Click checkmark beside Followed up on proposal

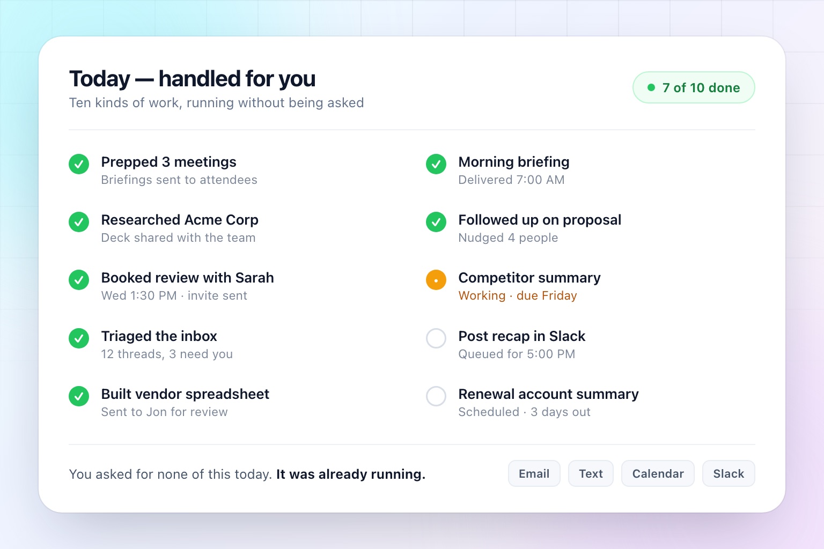[x=436, y=222]
